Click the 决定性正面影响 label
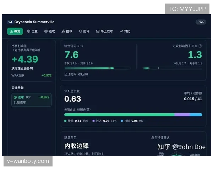Image resolution: width=213 pixels, height=170 pixels. click(22, 68)
